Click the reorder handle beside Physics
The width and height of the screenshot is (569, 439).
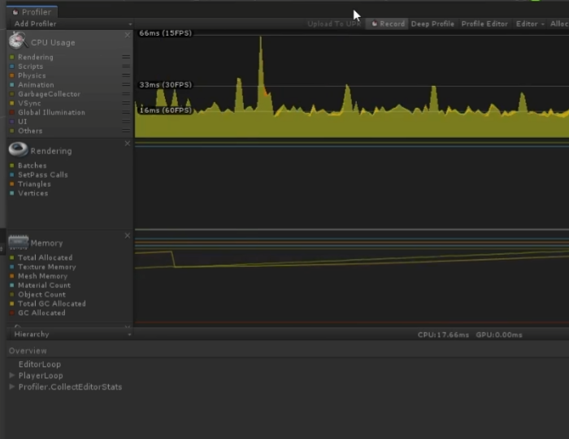click(126, 75)
